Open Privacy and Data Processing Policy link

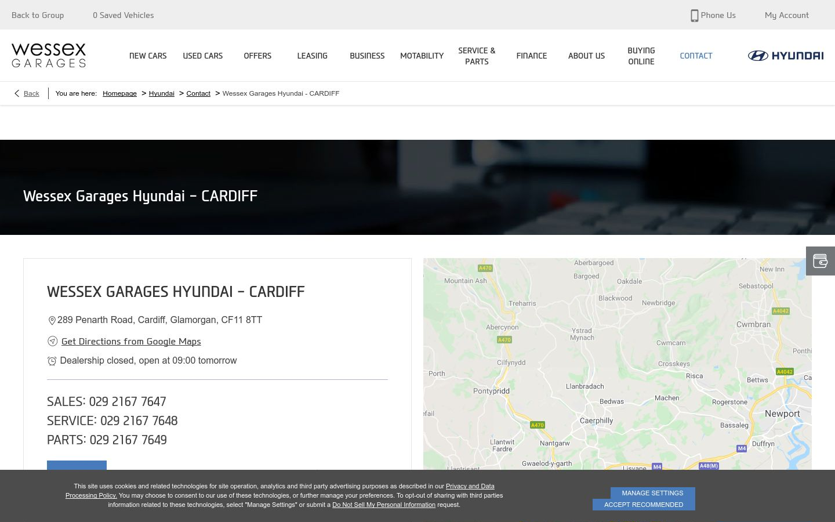[280, 491]
